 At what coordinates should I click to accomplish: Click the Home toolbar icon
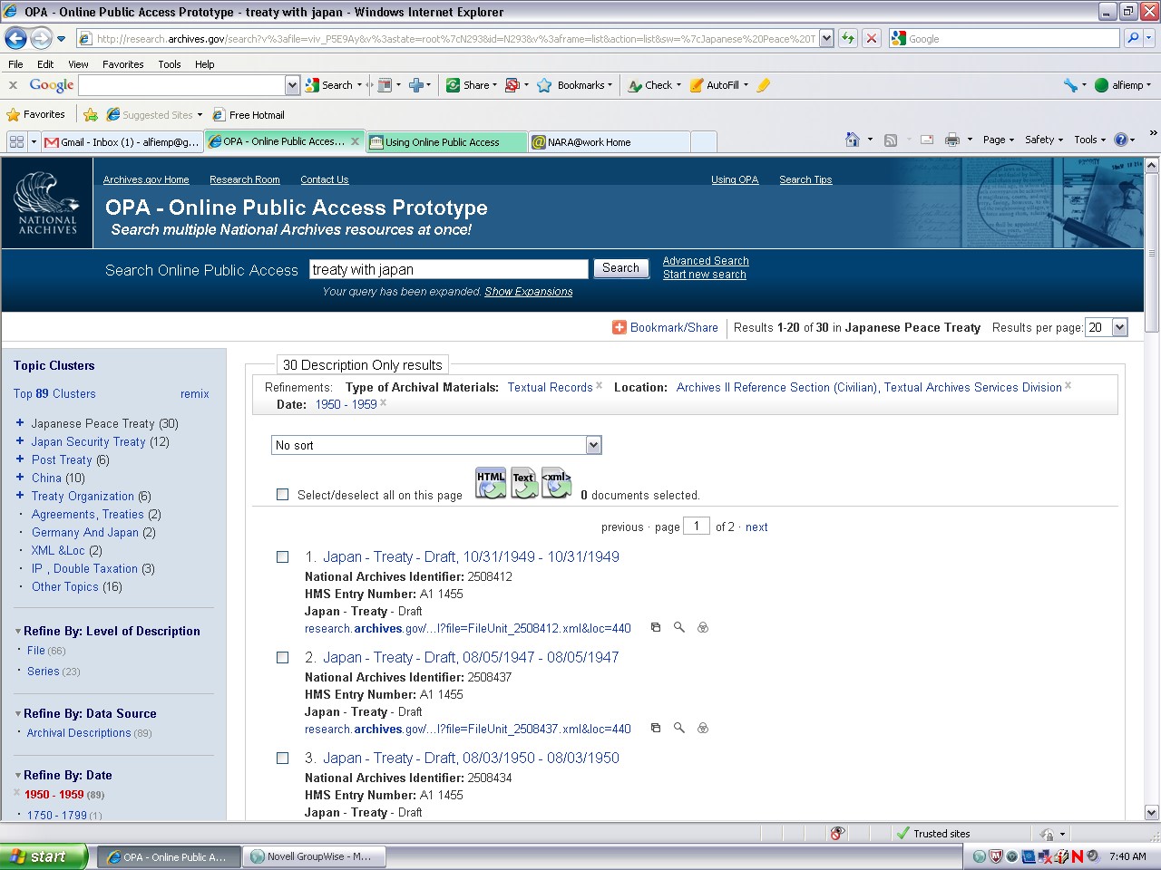tap(852, 140)
